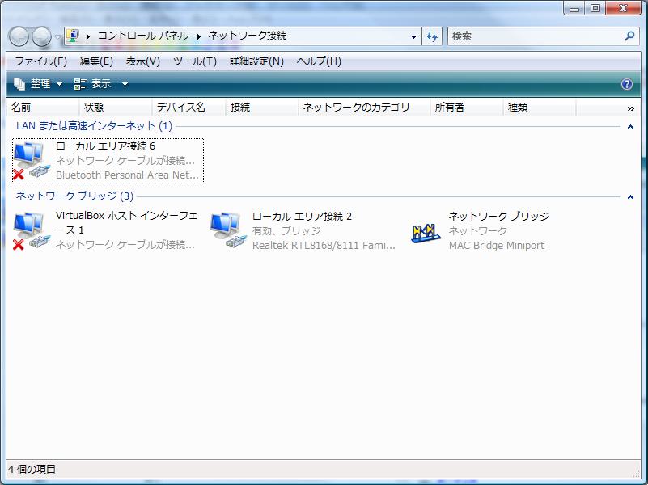This screenshot has width=648, height=485.
Task: Select ネットワーク接続 breadcrumb in address bar
Action: 247,36
